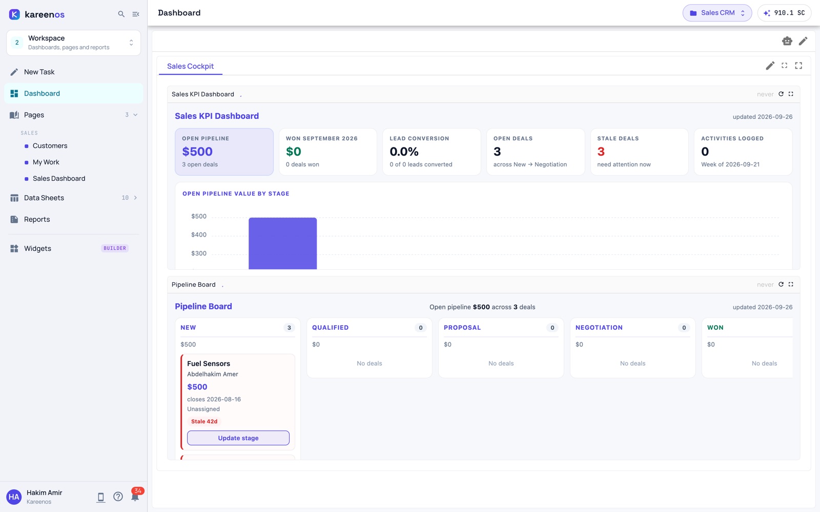Open the notifications bell with 34 badge
Image resolution: width=820 pixels, height=512 pixels.
[135, 496]
